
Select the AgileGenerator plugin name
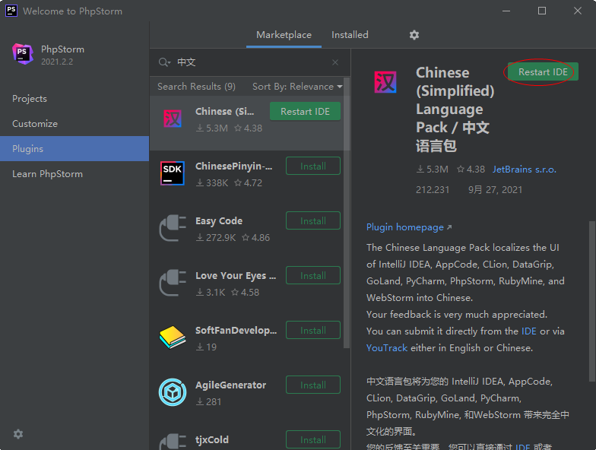tap(231, 385)
